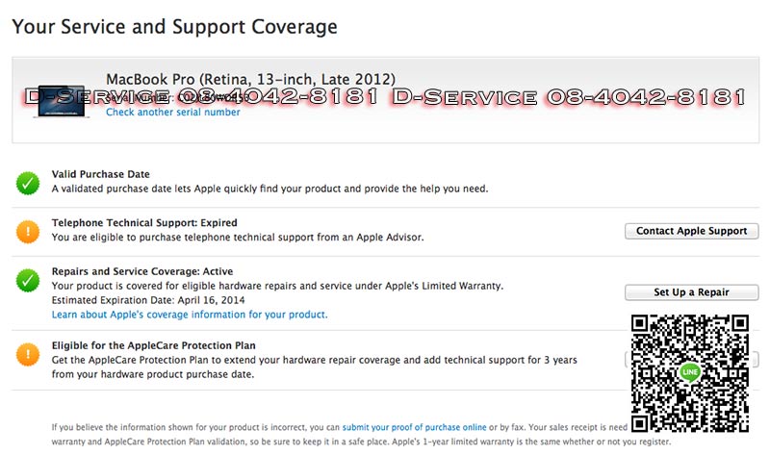
Task: Select the Telephone Technical Support: Expired heading
Action: click(144, 223)
